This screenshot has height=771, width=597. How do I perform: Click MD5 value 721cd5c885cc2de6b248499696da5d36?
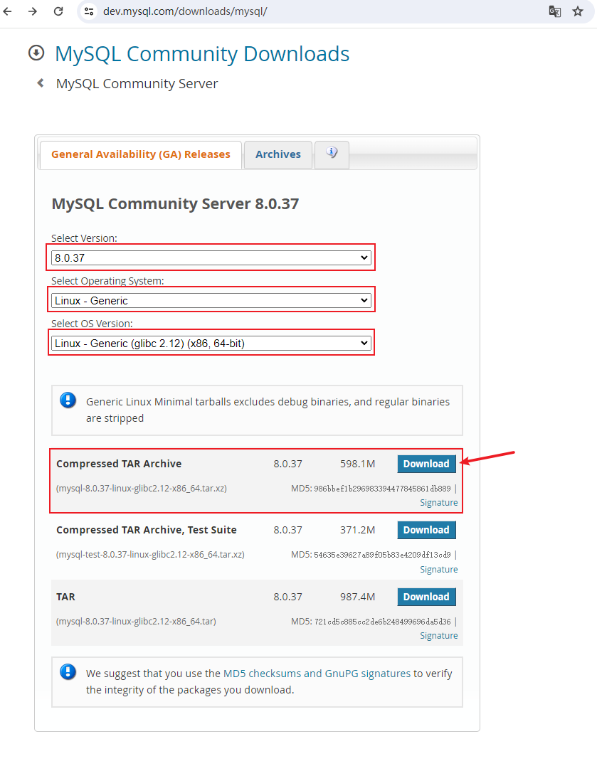tap(382, 622)
